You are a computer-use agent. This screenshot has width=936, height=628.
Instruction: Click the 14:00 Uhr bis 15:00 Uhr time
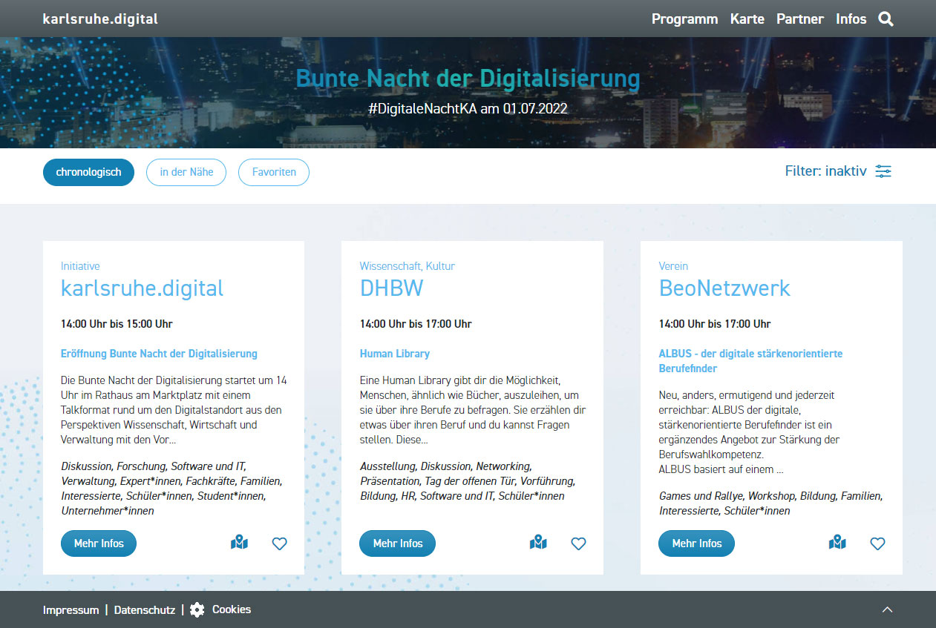pyautogui.click(x=117, y=324)
